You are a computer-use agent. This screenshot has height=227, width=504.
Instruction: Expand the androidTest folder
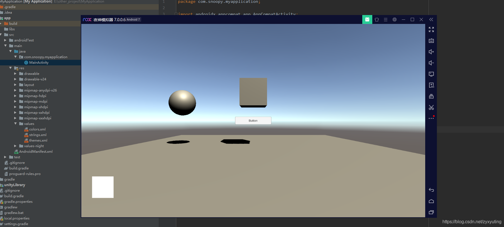(5, 40)
